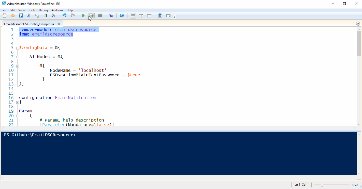Click 'EmailNotifcation' on line 16
This screenshot has height=189, width=362.
[x=76, y=98]
